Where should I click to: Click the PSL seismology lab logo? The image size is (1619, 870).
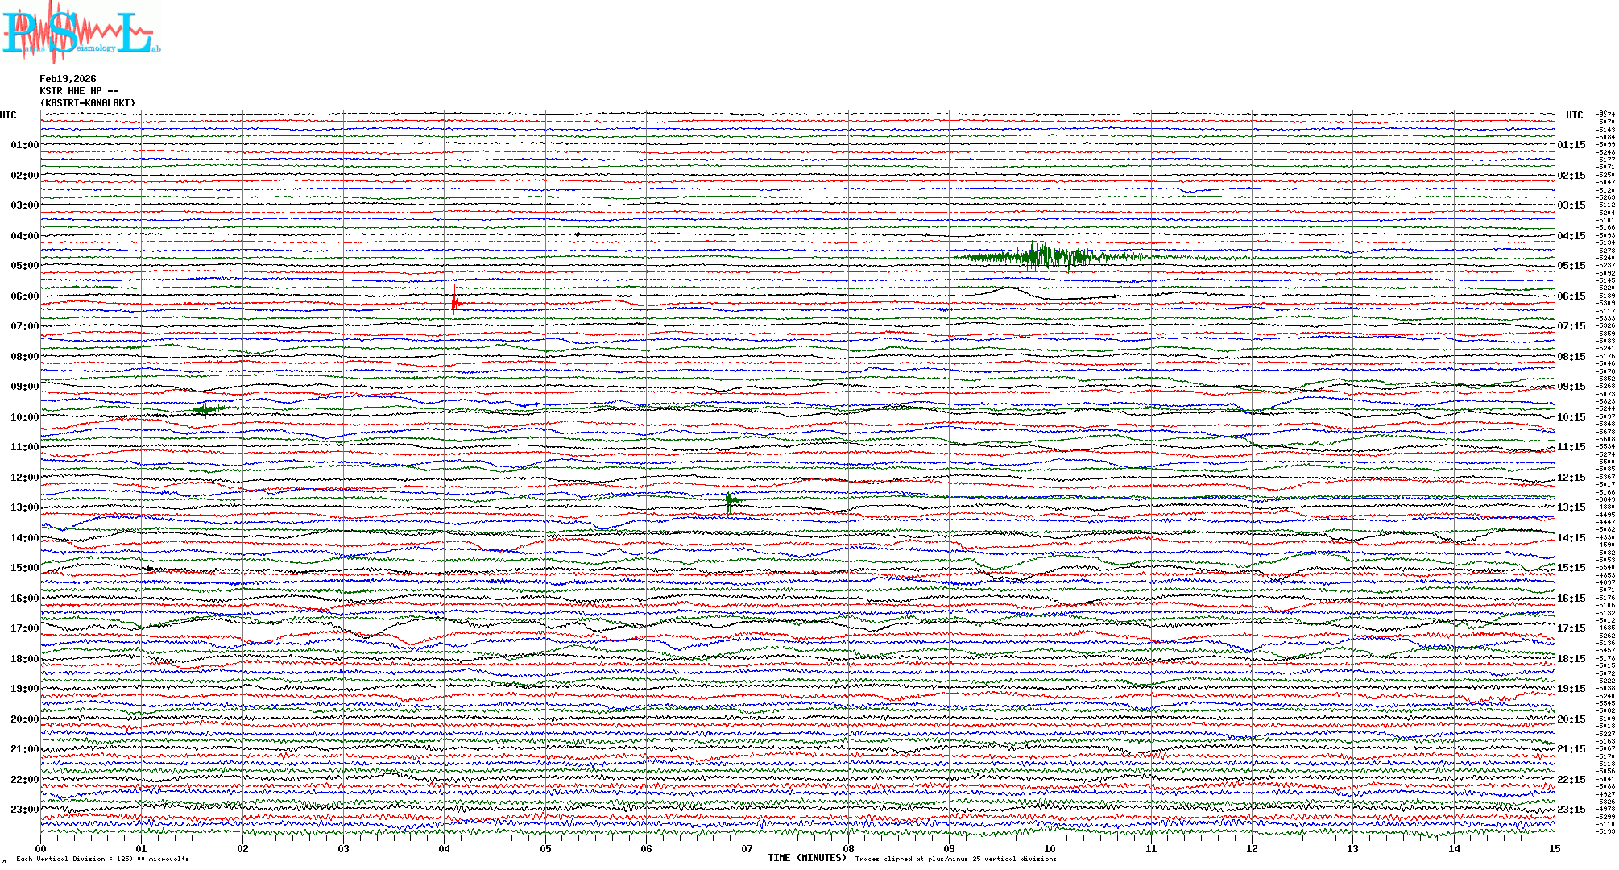point(81,32)
